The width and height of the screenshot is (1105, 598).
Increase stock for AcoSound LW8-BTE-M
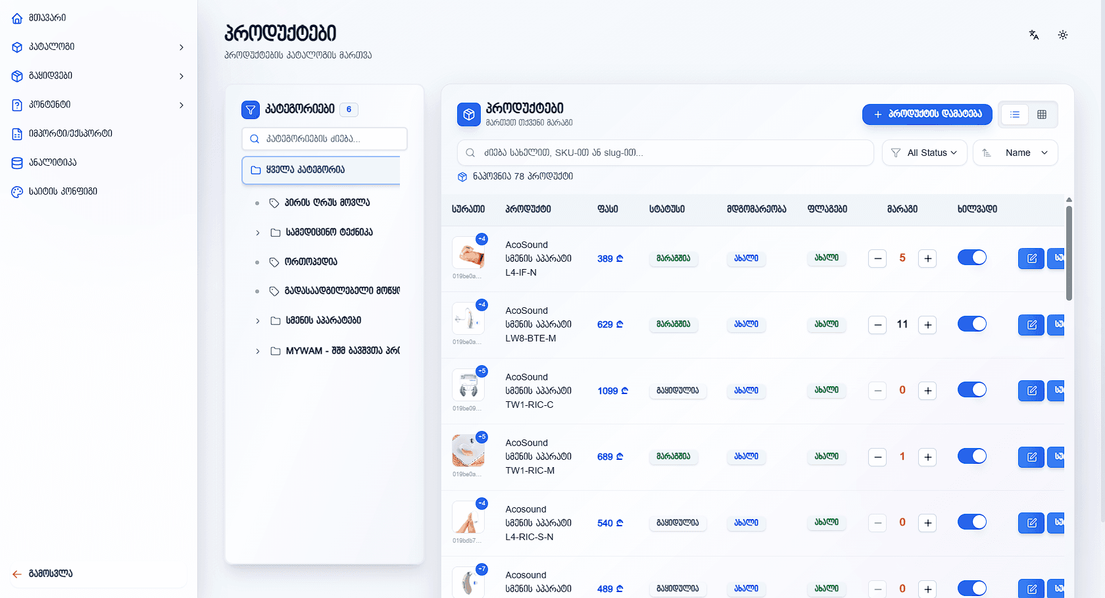[x=927, y=325]
